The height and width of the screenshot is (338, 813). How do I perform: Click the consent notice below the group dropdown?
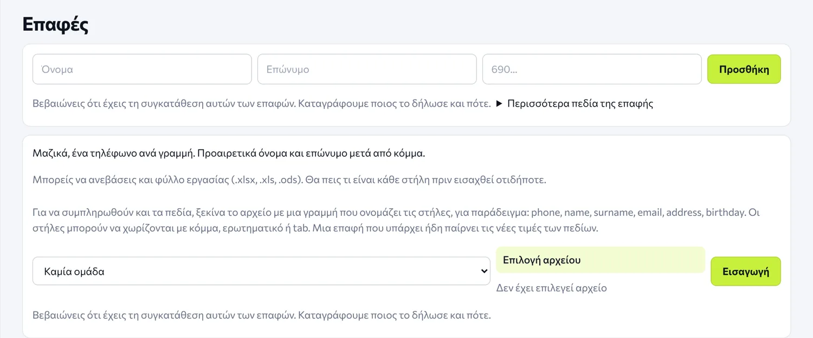(262, 315)
